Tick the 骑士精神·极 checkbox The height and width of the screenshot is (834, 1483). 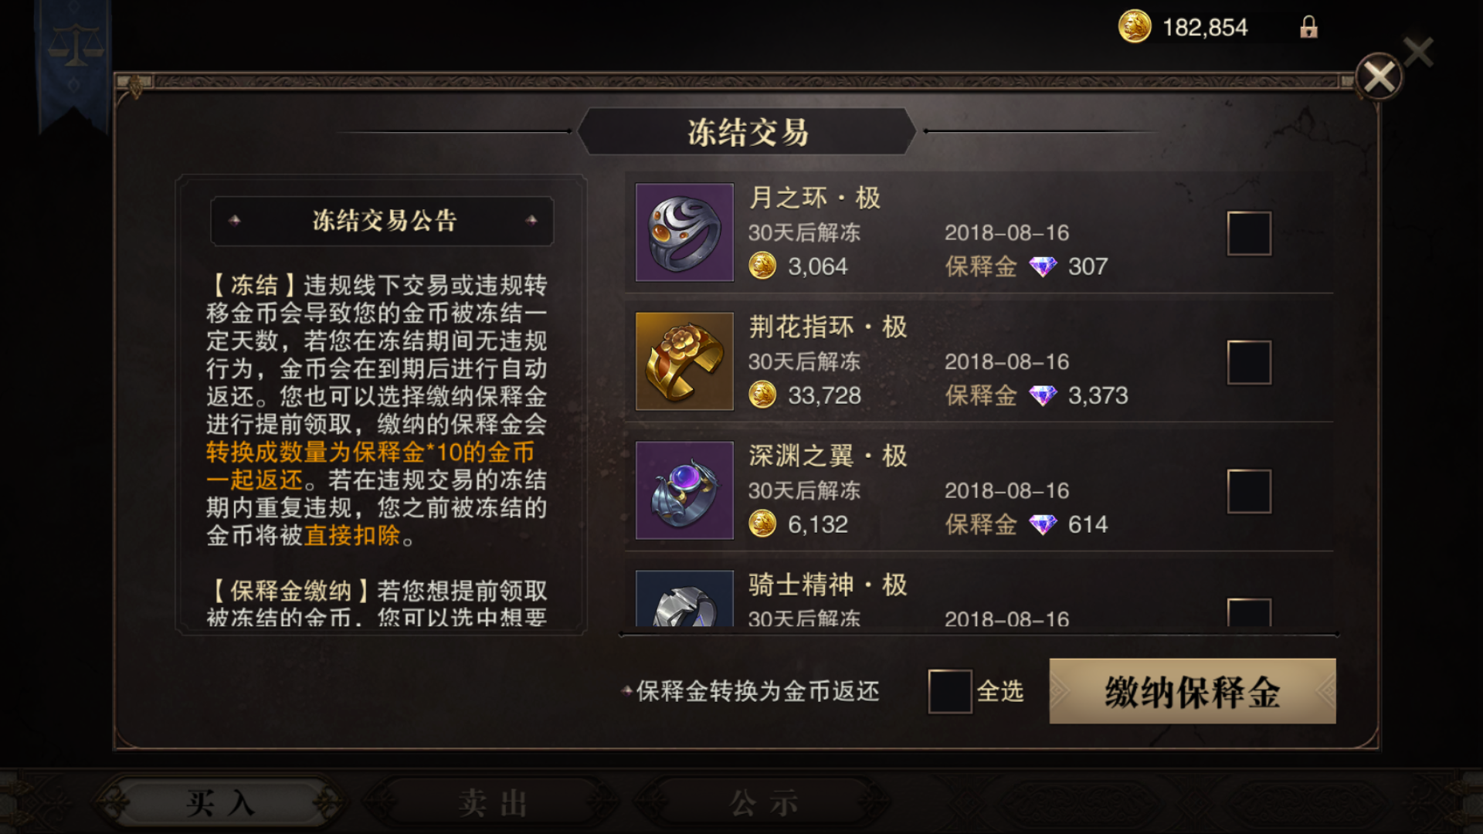point(1249,612)
